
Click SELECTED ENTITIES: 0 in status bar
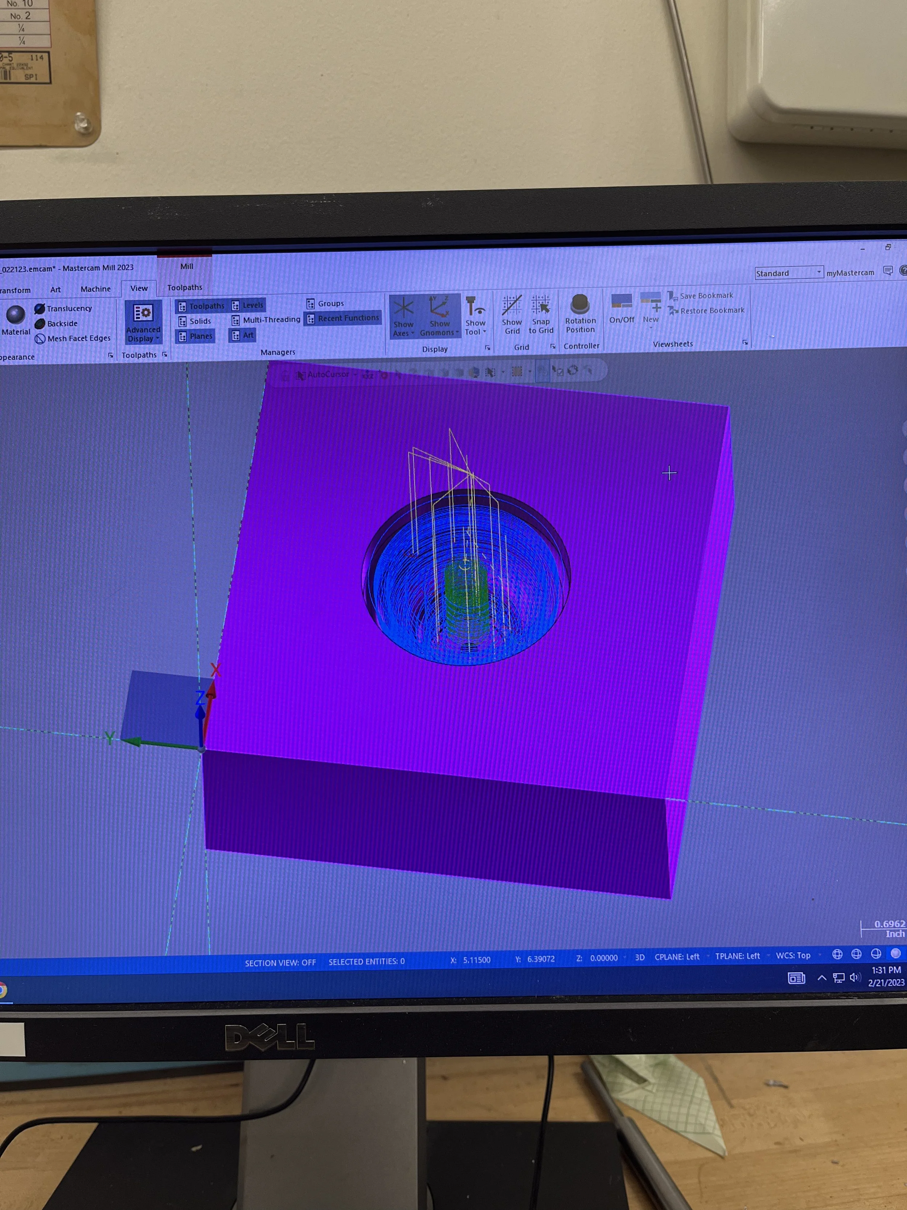[x=366, y=961]
